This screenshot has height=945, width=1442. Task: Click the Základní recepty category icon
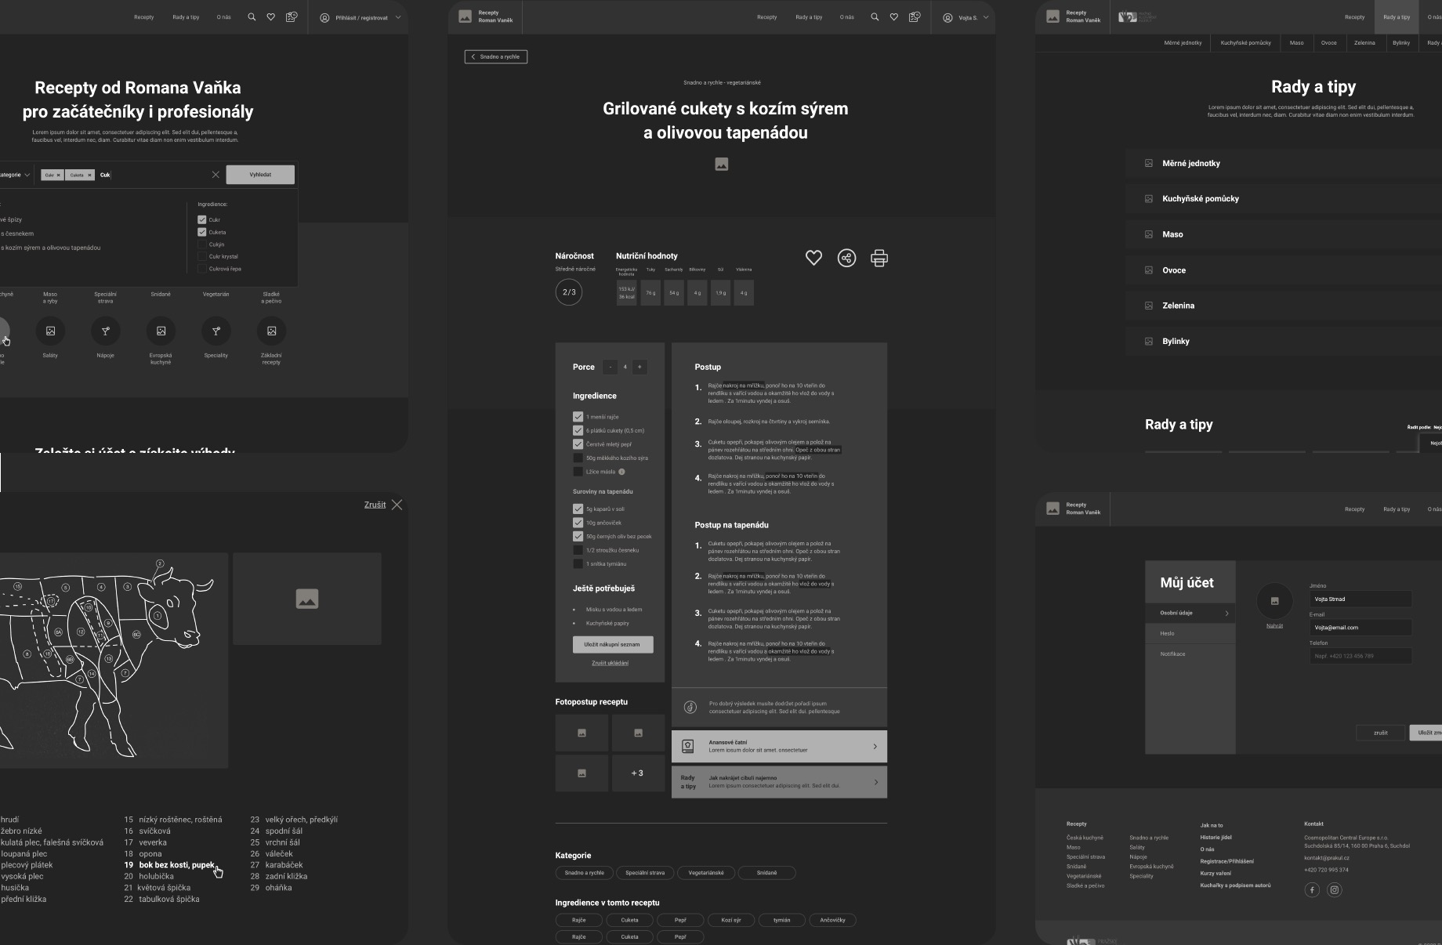pyautogui.click(x=271, y=331)
